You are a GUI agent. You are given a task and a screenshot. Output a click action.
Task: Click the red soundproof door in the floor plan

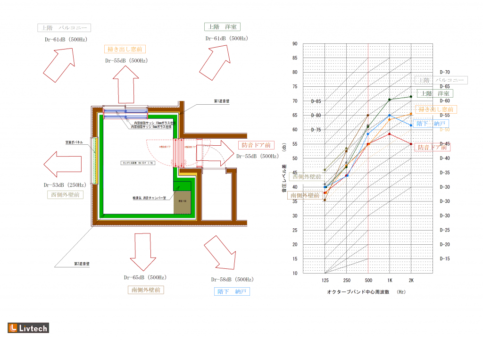tap(179, 153)
